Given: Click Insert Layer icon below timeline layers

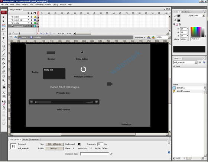Looking at the screenshot, I should (x=10, y=33).
